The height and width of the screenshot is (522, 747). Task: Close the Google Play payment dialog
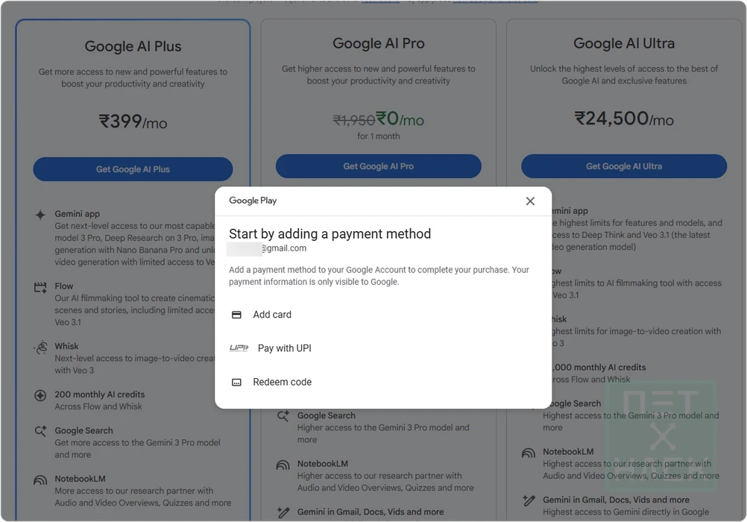point(530,201)
